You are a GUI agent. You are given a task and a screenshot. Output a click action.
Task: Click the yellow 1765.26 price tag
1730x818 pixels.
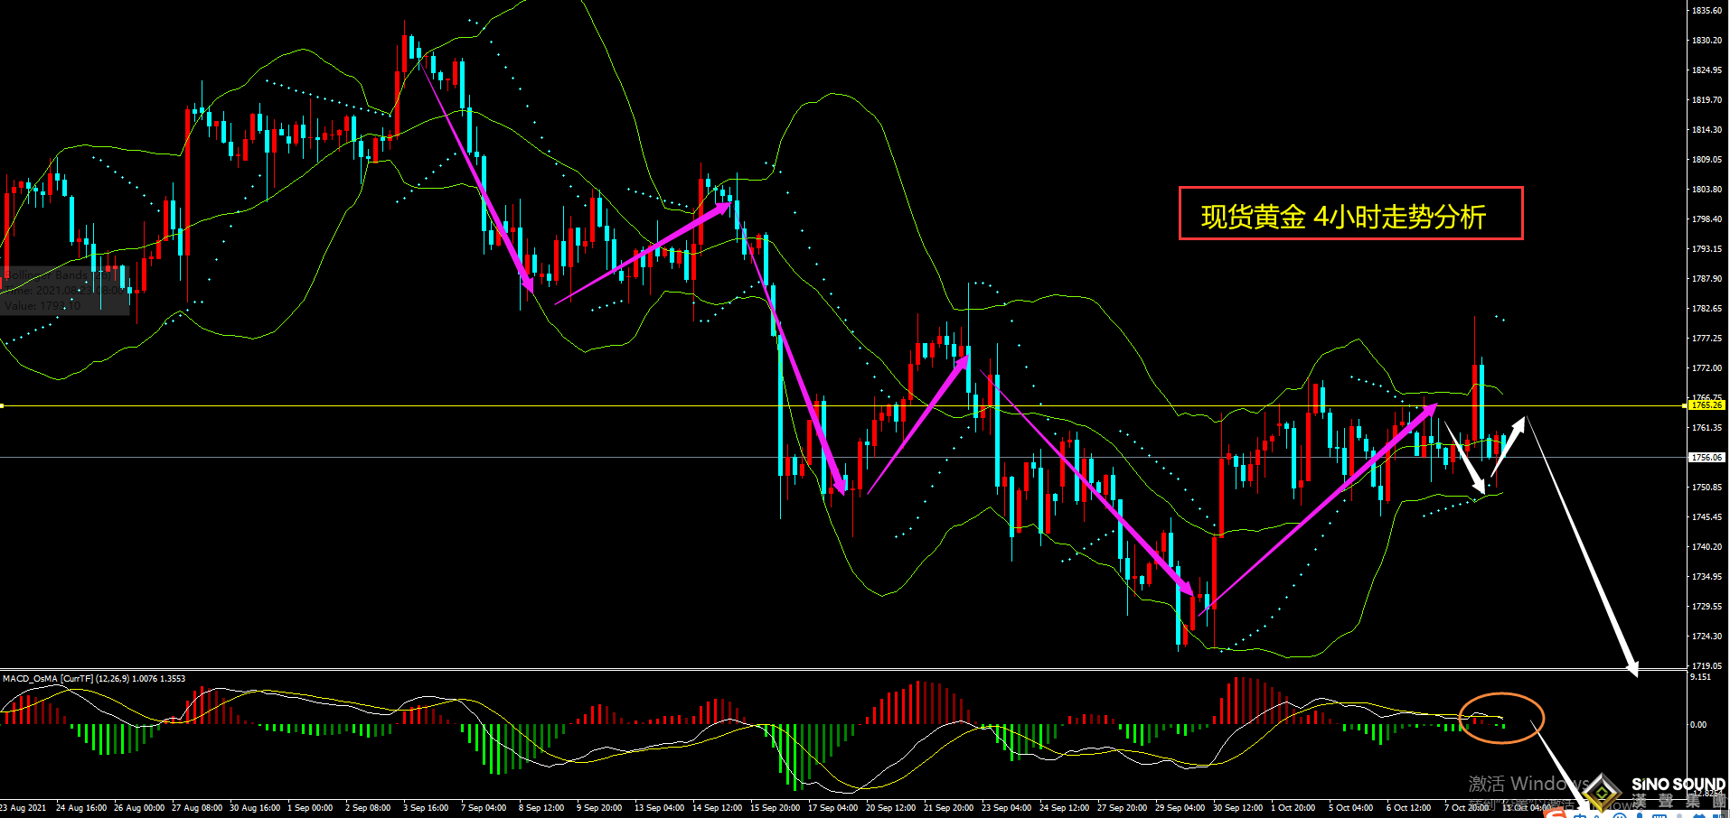[1706, 405]
